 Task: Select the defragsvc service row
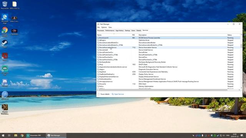pyautogui.click(x=168, y=40)
